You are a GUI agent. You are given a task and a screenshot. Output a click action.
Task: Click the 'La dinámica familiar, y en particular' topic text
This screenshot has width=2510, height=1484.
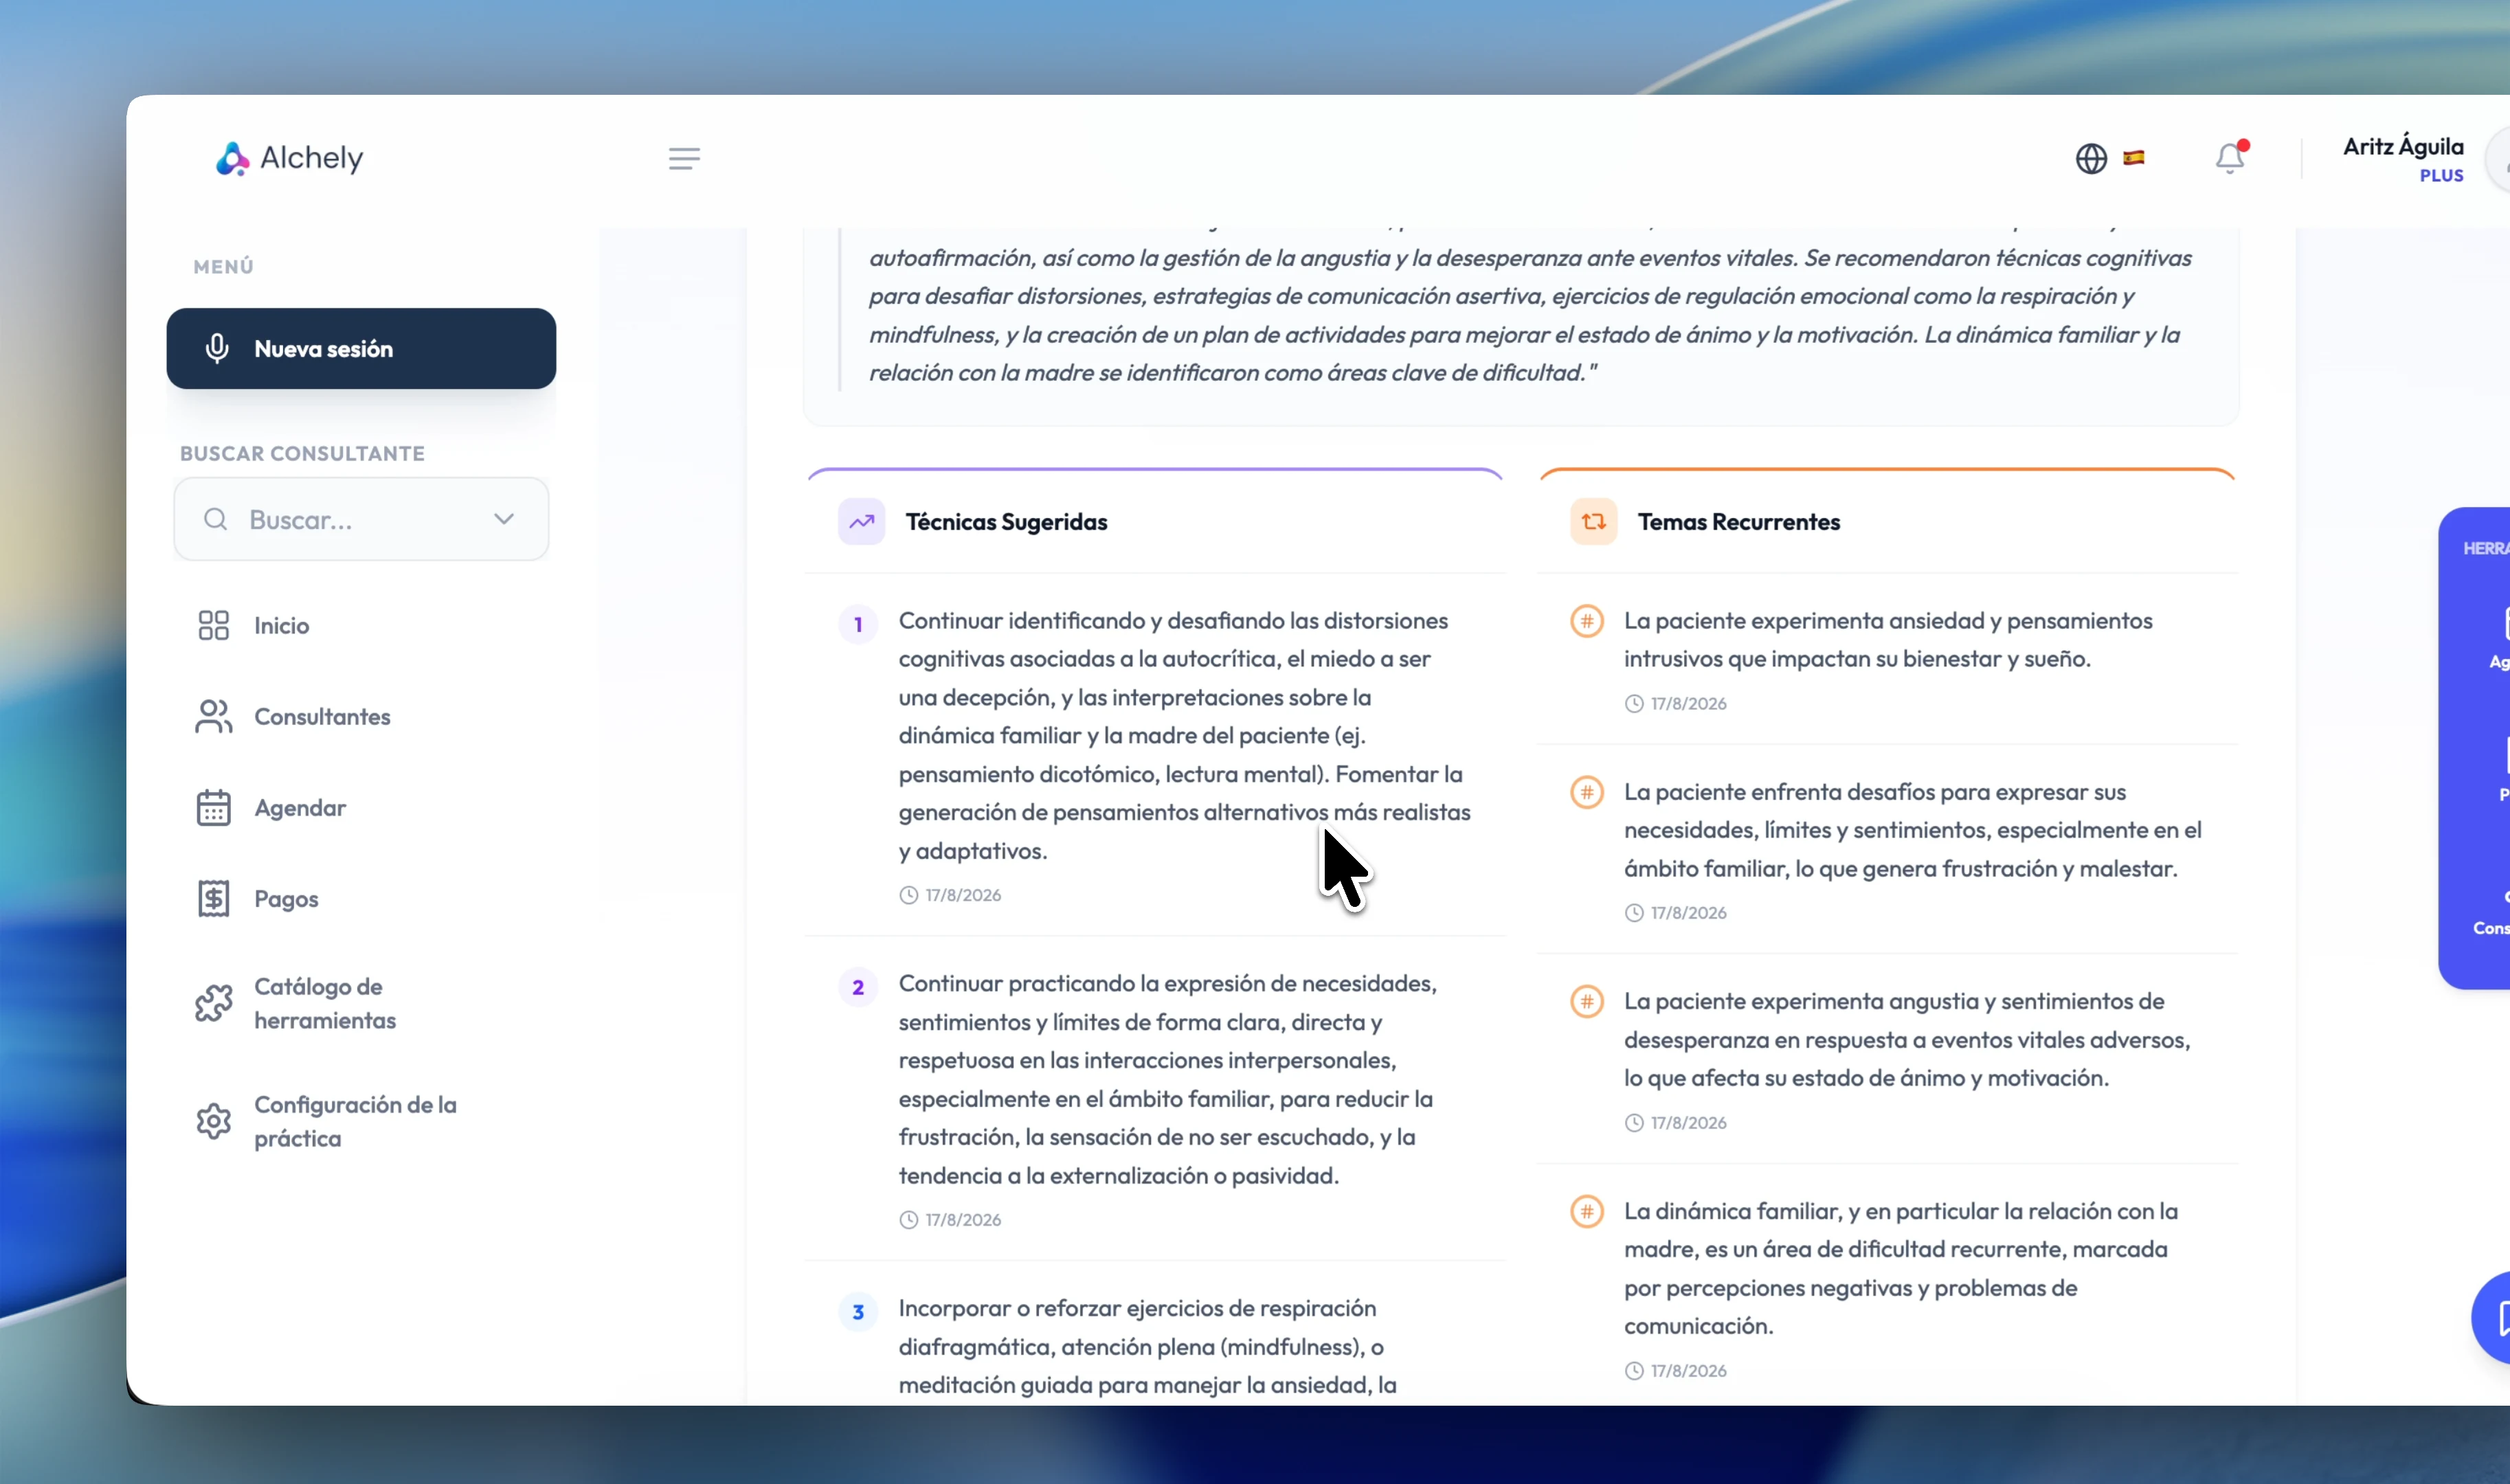(x=1901, y=1269)
